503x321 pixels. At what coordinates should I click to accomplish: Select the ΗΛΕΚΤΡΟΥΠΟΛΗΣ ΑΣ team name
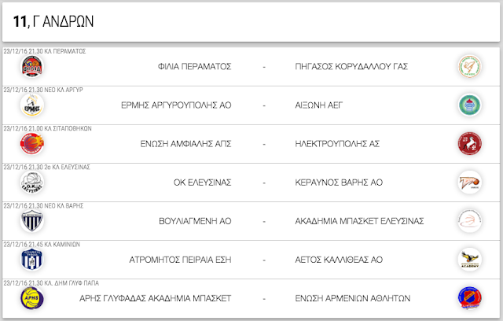click(x=337, y=144)
